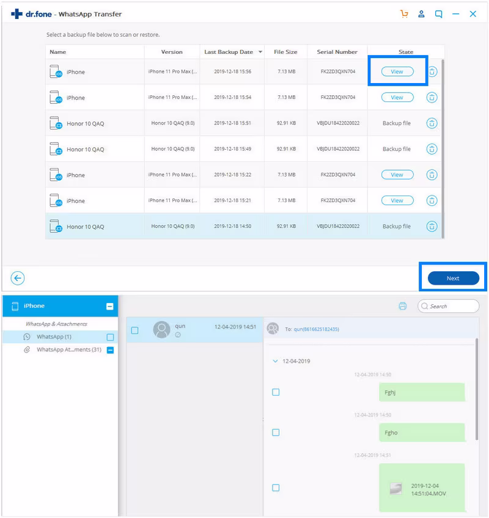Sort by the Version column header
This screenshot has width=489, height=518.
click(172, 52)
